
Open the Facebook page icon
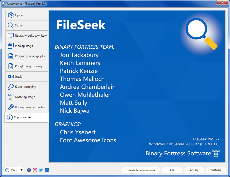tap(29, 170)
